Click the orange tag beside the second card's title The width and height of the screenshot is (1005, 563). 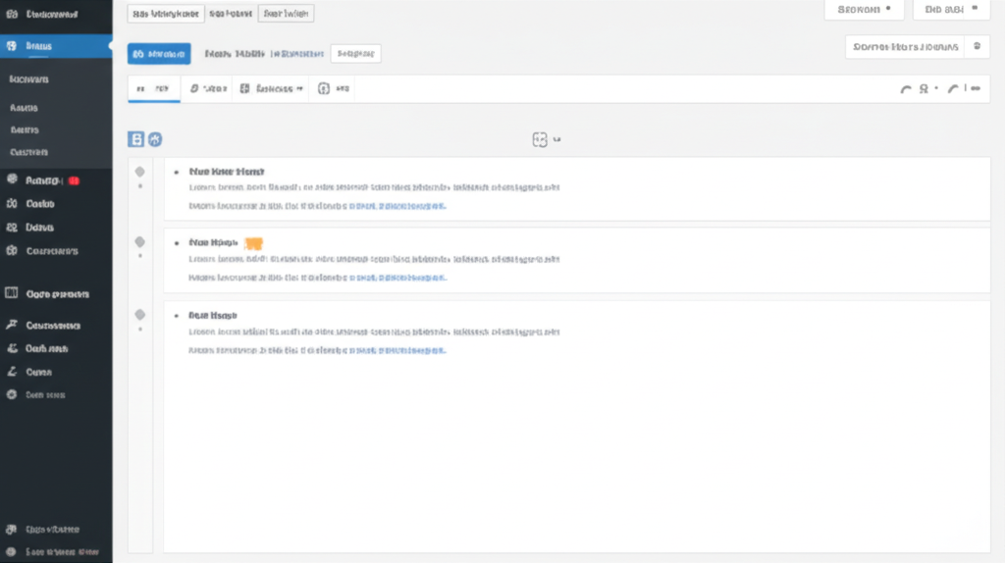(x=254, y=243)
